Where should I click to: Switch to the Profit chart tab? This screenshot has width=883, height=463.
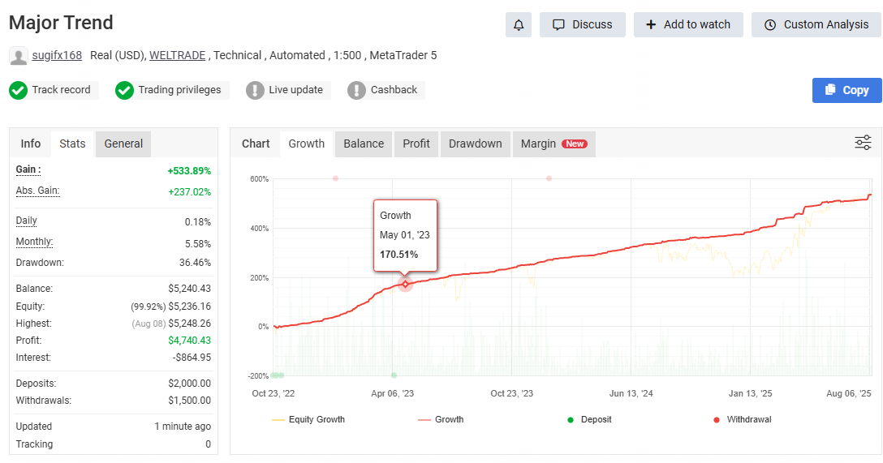[416, 144]
